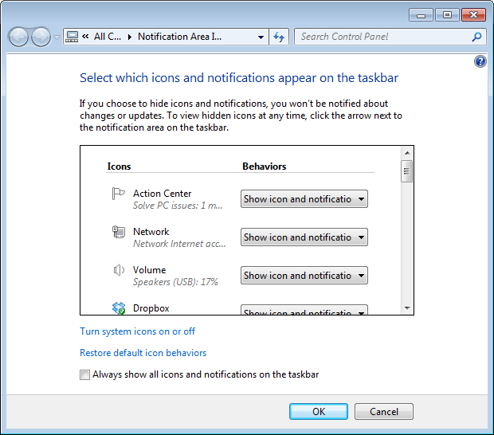Click the Cancel button

384,411
